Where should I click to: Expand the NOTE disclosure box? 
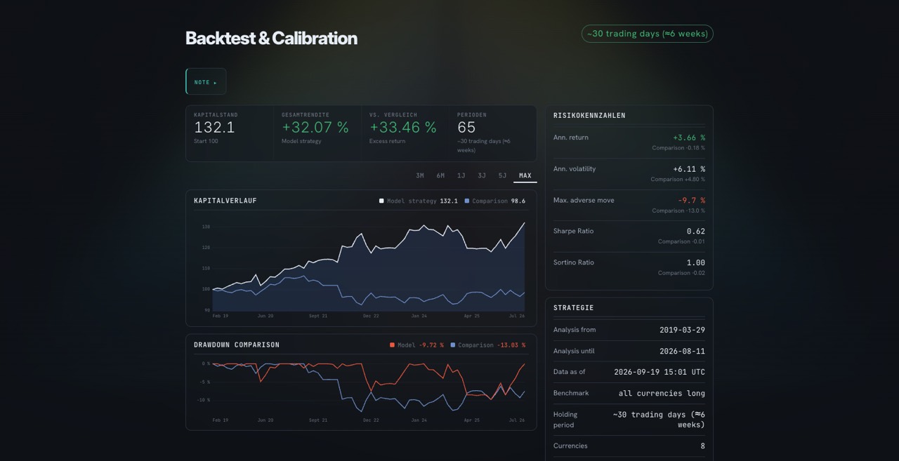pyautogui.click(x=206, y=81)
